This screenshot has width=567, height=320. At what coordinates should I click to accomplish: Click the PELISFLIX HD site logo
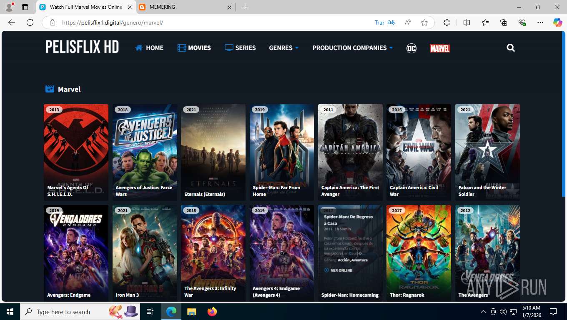click(x=82, y=47)
